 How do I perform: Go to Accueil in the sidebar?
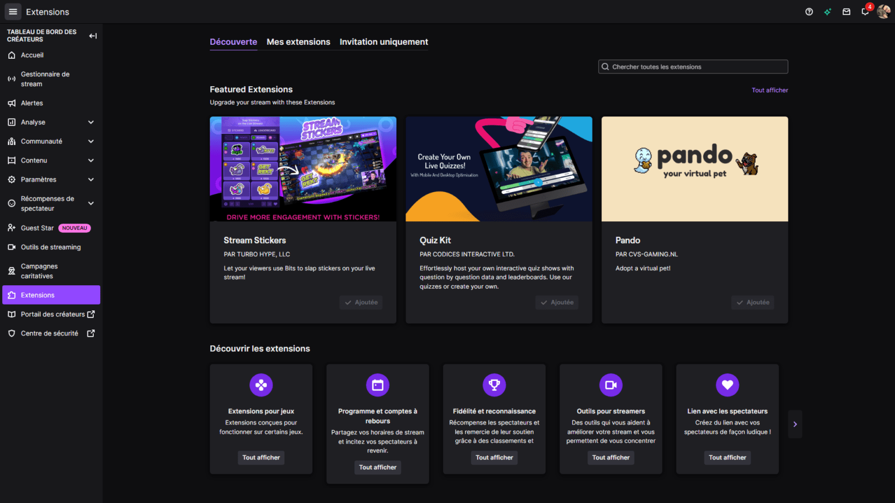pyautogui.click(x=51, y=55)
